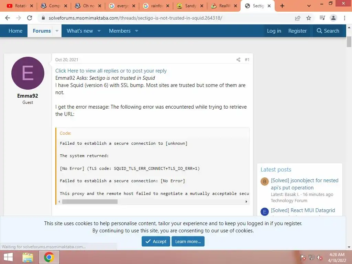Click Basak I. avatar in Latest posts
Screen dimensions: 352x264
[x=265, y=181]
